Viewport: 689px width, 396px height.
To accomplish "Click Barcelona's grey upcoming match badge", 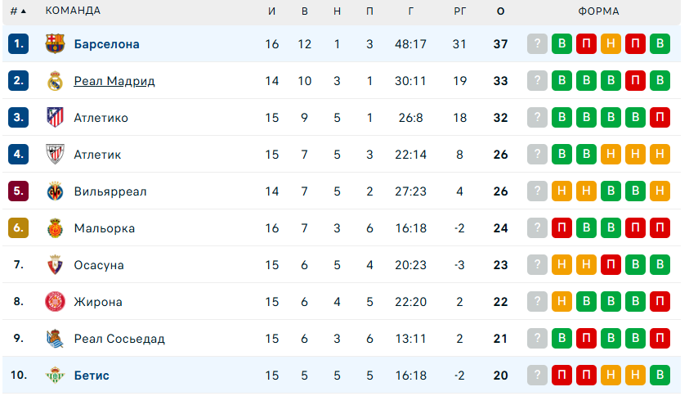I will coord(537,44).
